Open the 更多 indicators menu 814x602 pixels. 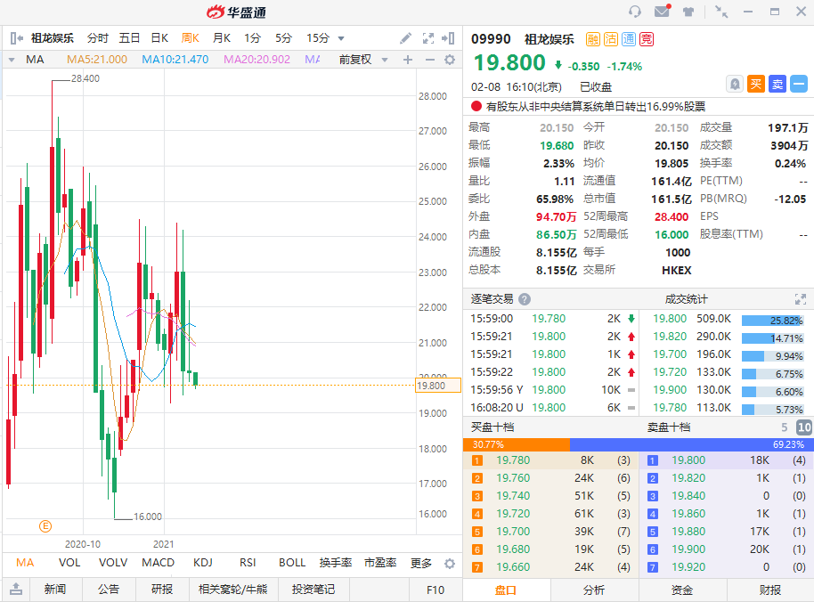tap(421, 563)
